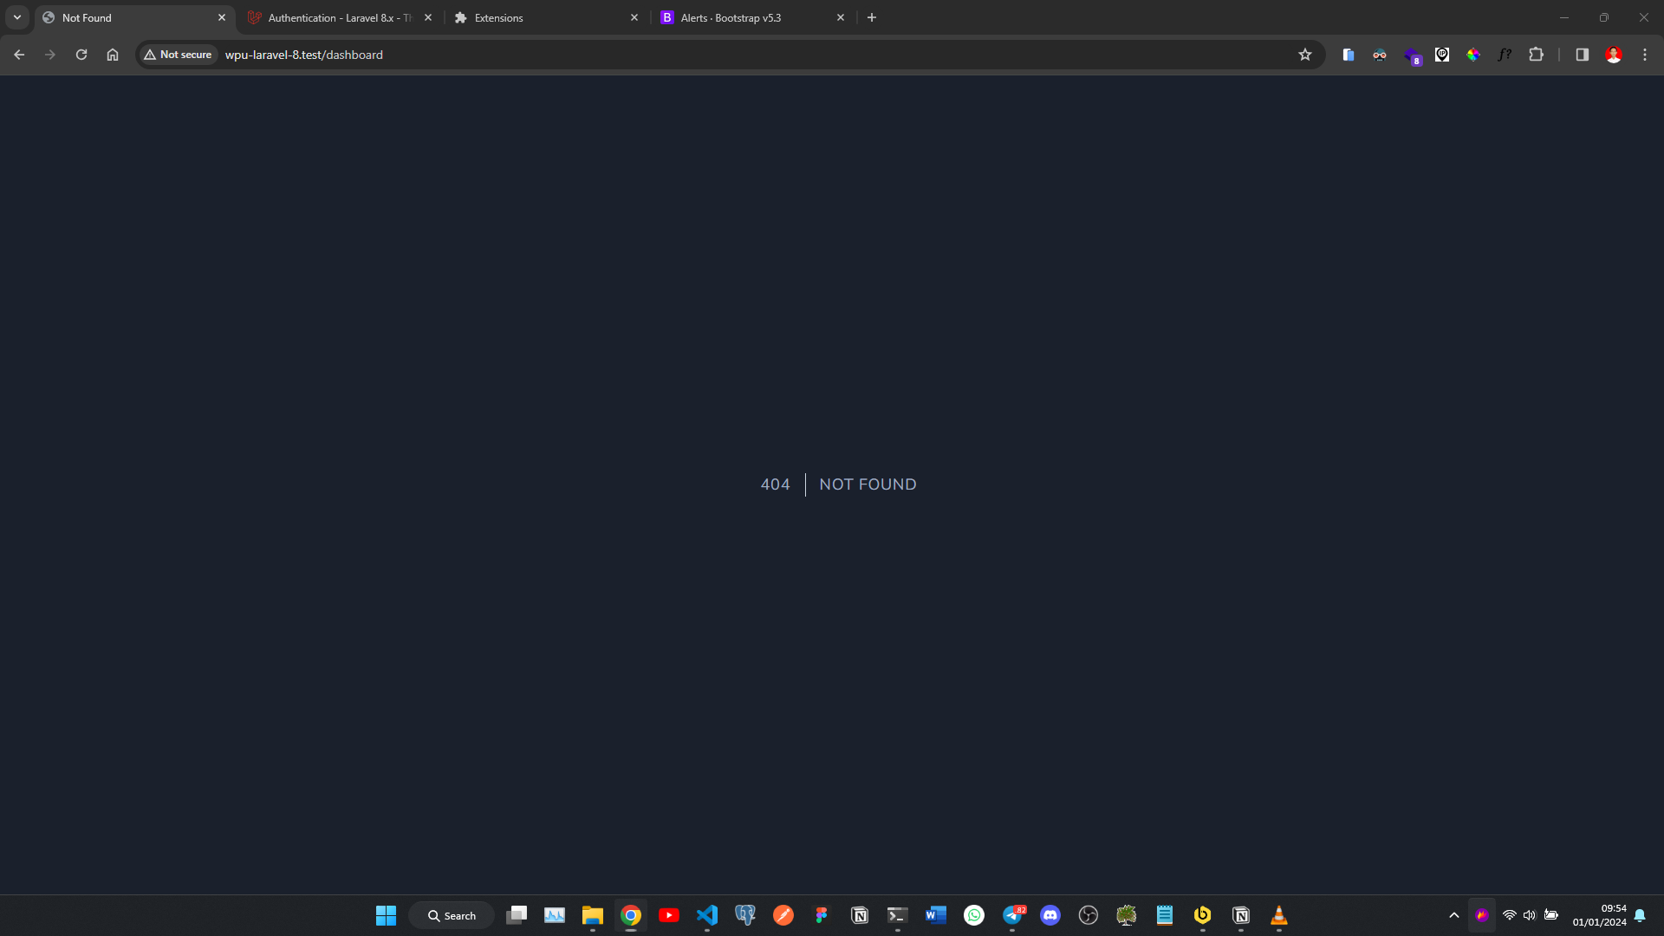Show hidden system tray icons

[1454, 915]
